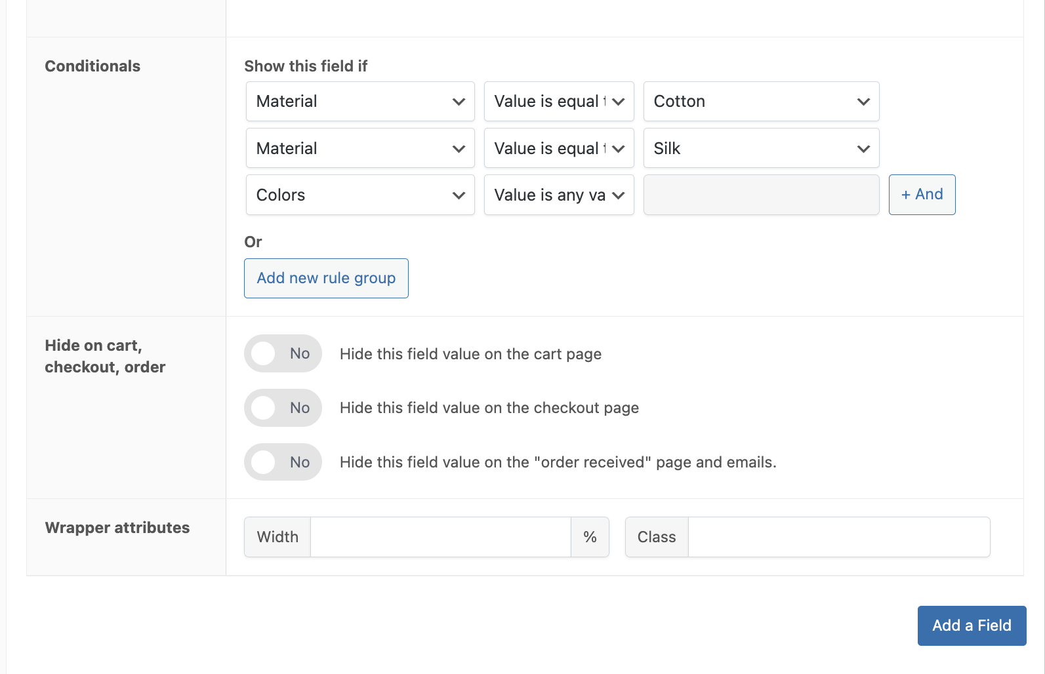Open the second Material field dropdown
The image size is (1045, 674).
(359, 148)
